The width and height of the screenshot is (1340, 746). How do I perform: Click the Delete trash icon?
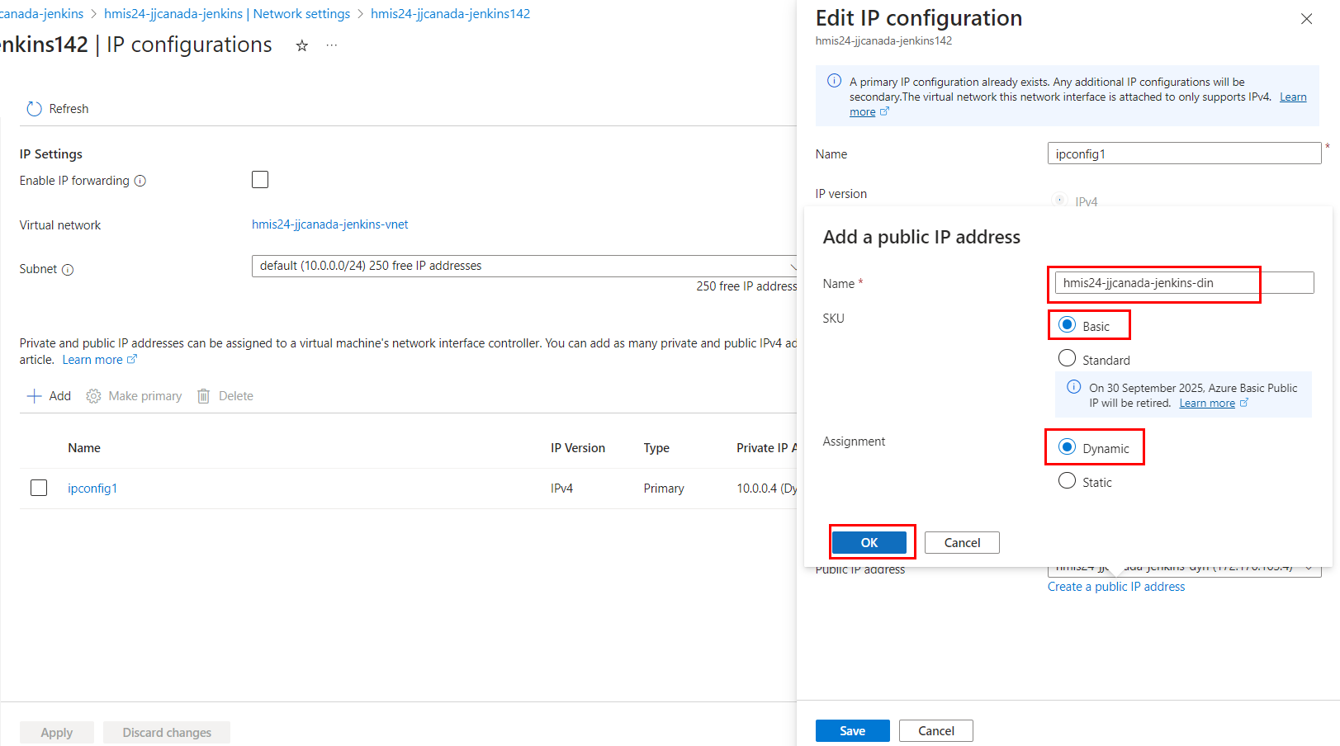tap(204, 396)
